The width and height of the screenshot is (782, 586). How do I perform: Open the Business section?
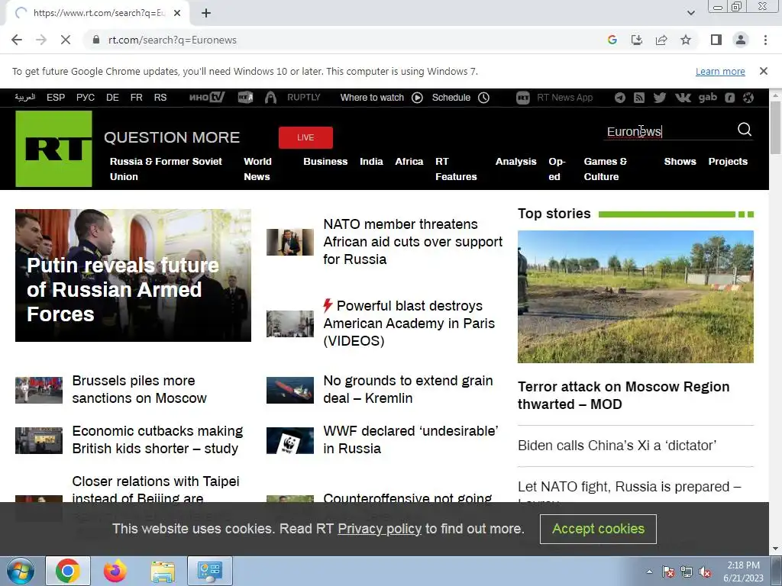[x=325, y=162]
